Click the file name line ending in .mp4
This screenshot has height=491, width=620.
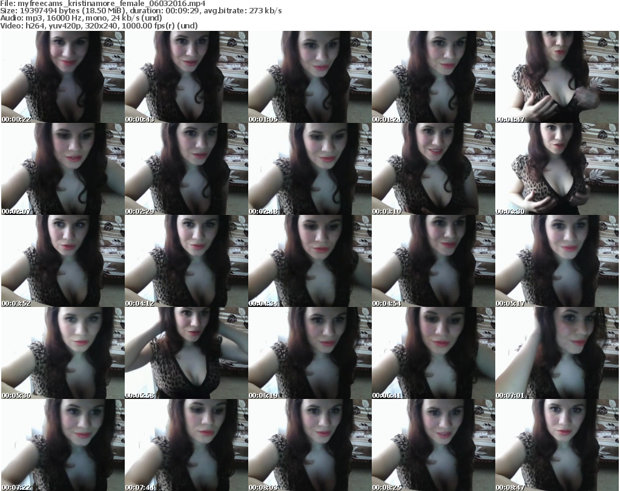tap(103, 4)
